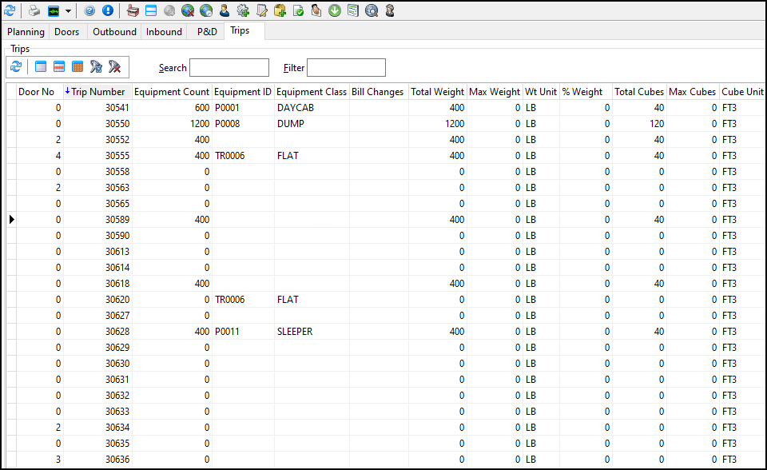Click the Total Cubes column header
Viewport: 767px width, 470px height.
639,92
